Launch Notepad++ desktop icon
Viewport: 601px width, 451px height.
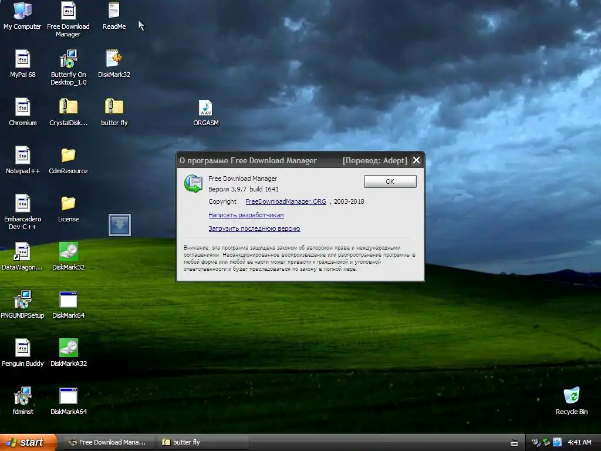pos(23,161)
